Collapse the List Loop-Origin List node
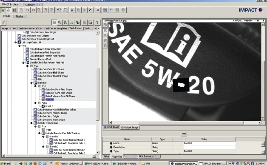 pyautogui.click(x=15, y=43)
